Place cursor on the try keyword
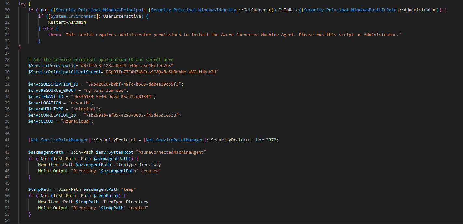The image size is (463, 224). 22,4
